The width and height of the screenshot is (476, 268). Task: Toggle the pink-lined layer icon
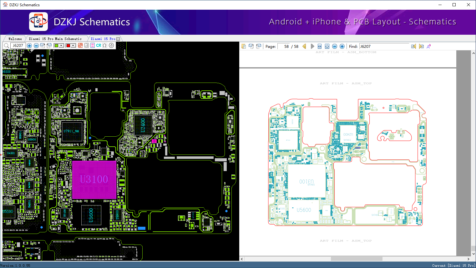(x=93, y=46)
